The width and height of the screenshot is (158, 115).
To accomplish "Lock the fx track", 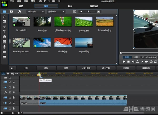I will tap(14, 92).
